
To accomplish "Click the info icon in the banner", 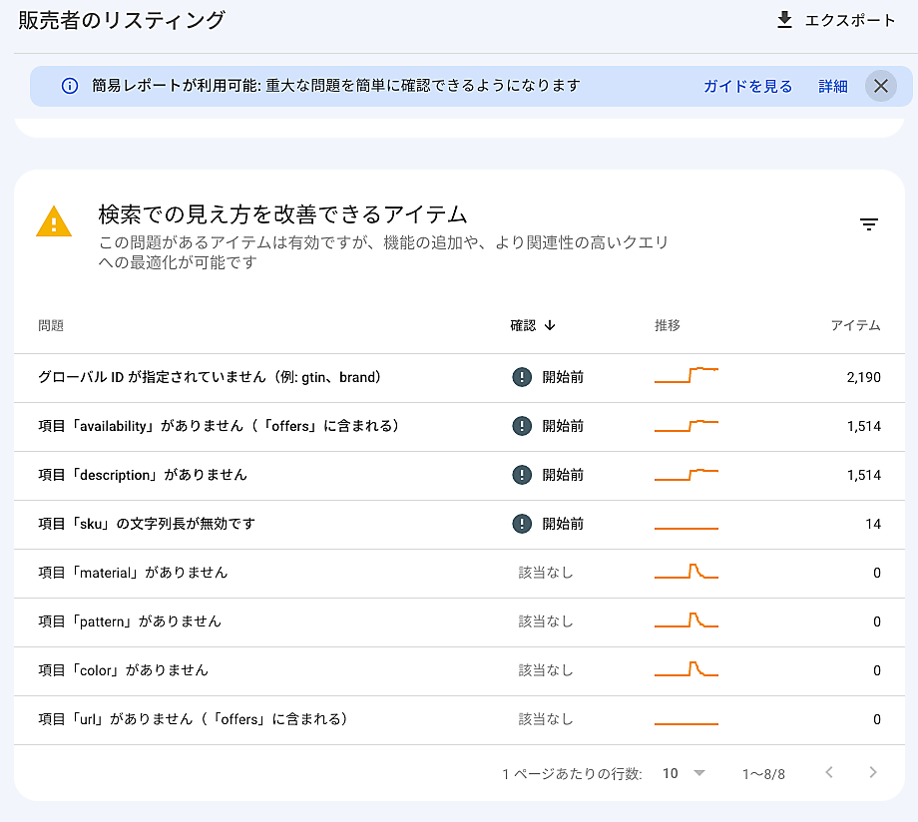I will pos(70,86).
